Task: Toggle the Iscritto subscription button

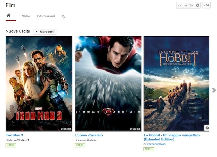Action: [185, 6]
